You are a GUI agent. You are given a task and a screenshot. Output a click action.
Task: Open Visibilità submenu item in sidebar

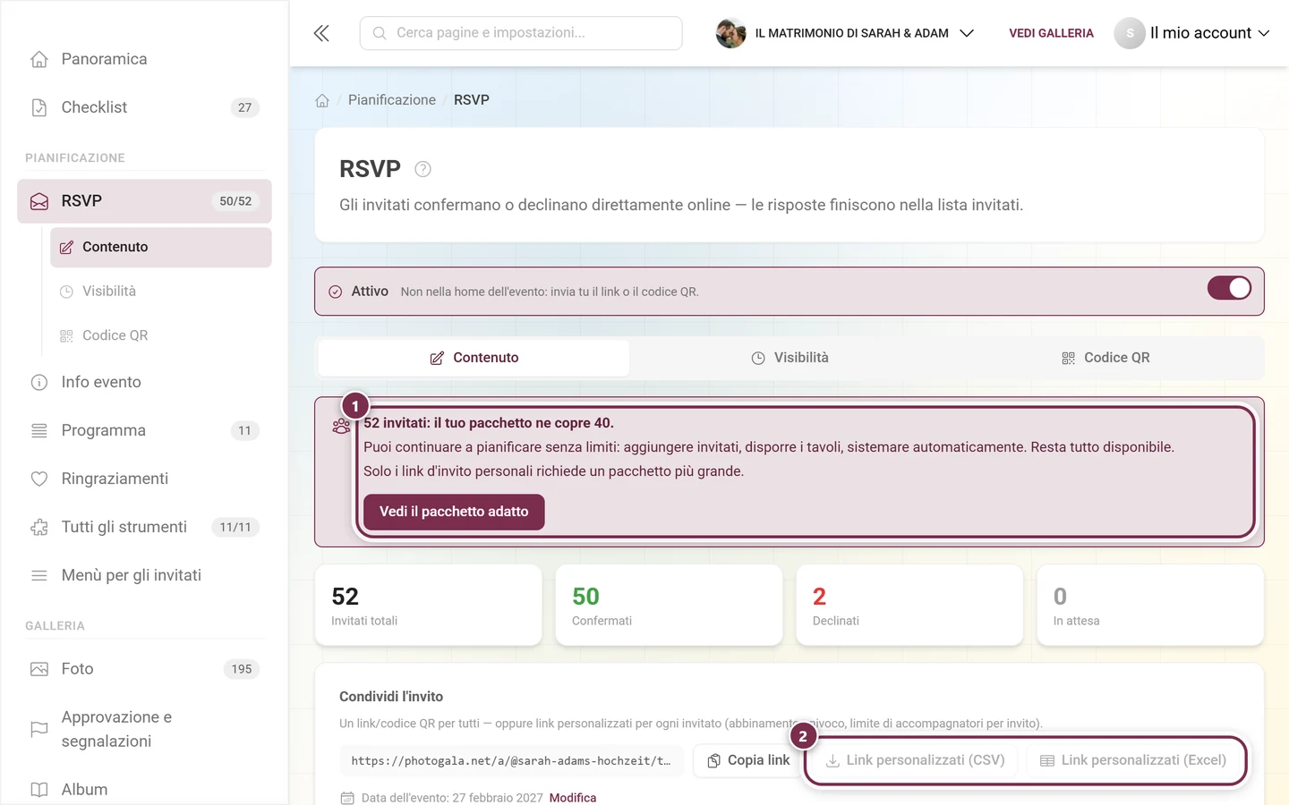(x=161, y=292)
